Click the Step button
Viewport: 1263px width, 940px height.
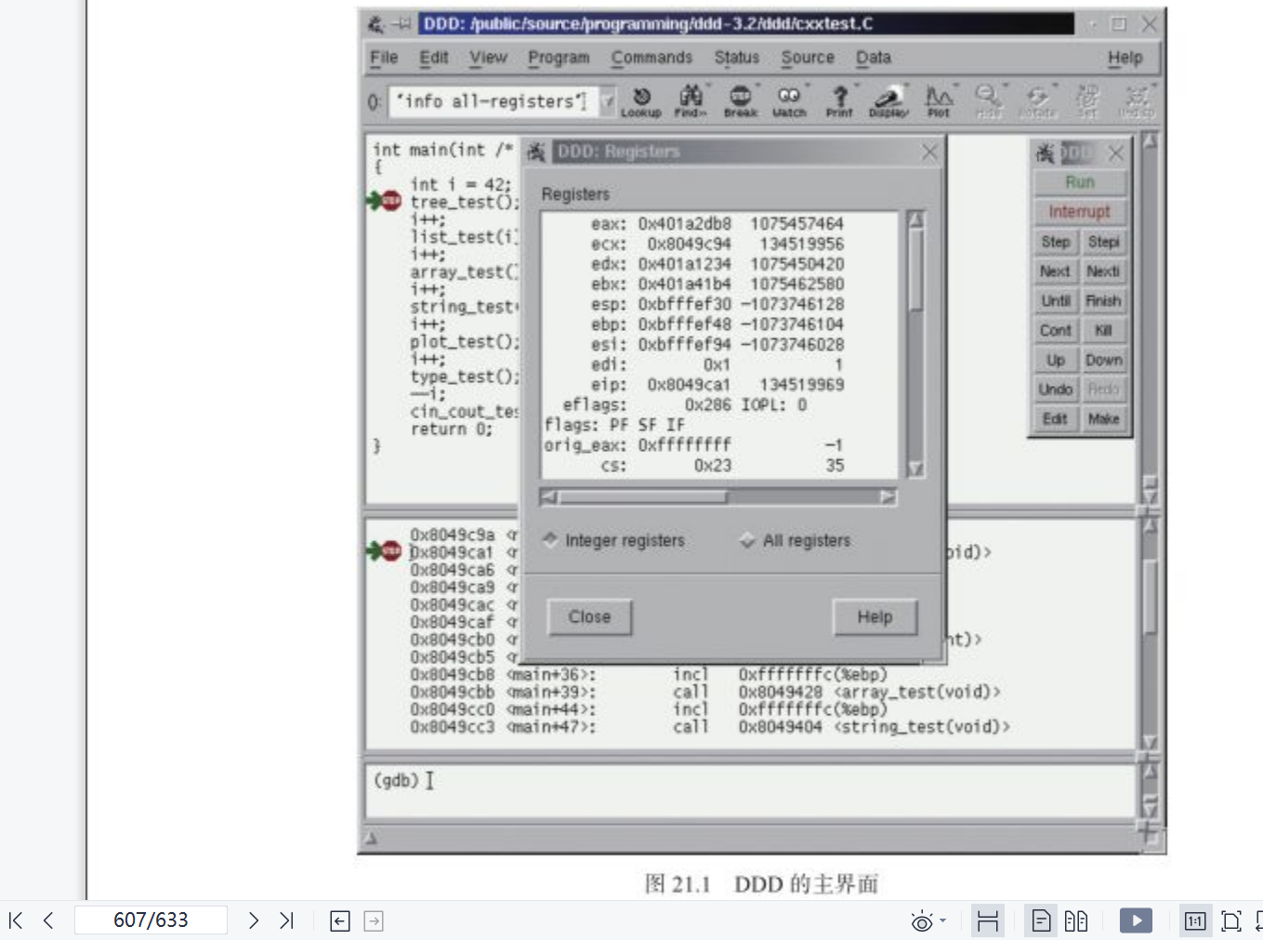pos(1056,242)
